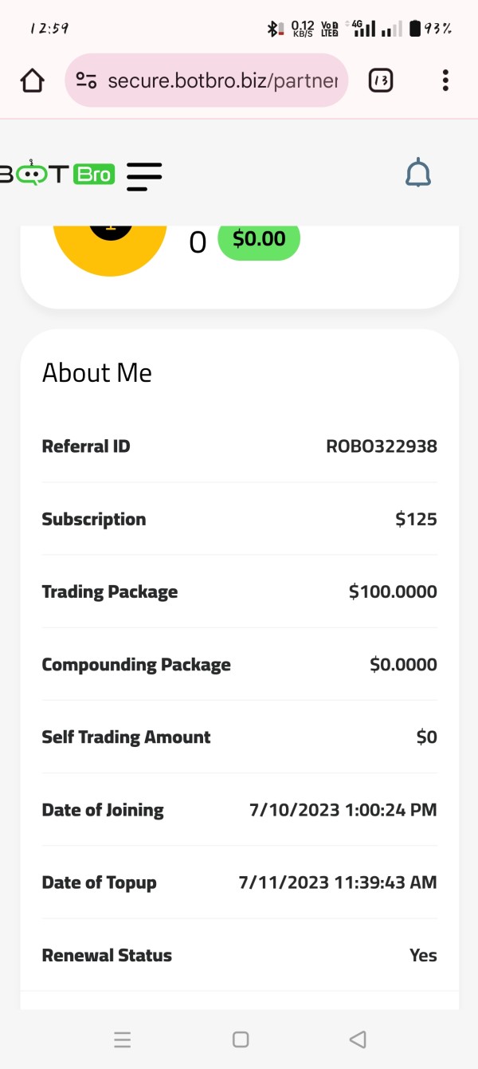Tap the Android recent apps button
478x1069 pixels.
point(122,1040)
